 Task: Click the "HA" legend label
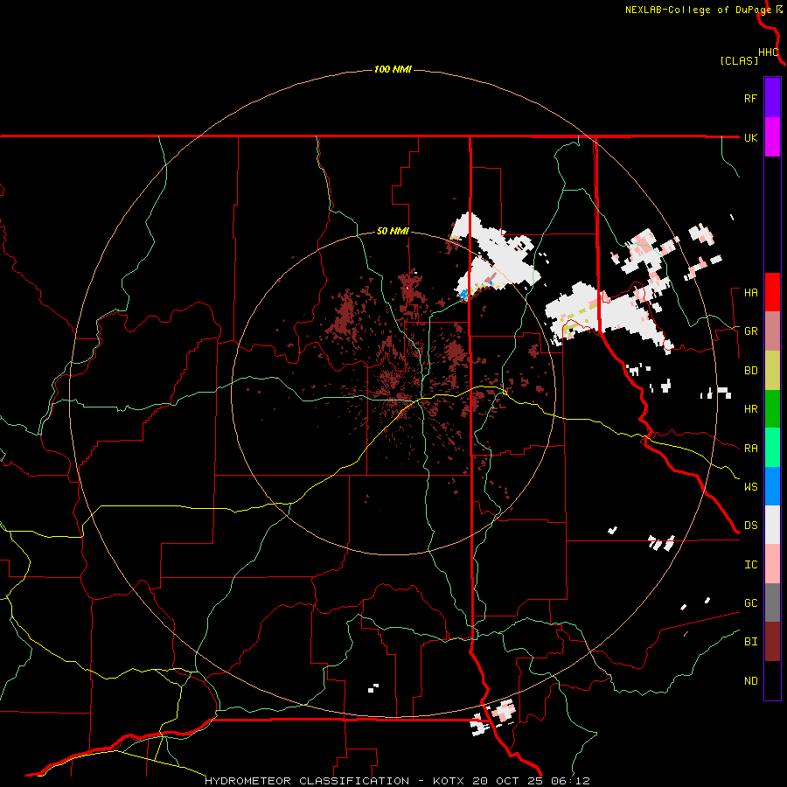pos(750,293)
